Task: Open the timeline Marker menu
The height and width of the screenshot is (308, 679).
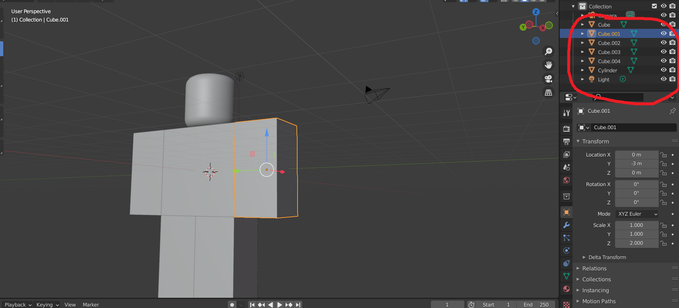Action: 91,304
